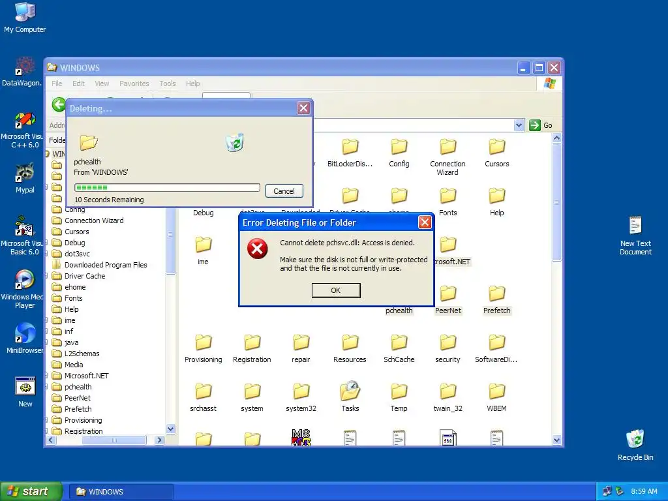Select the My Computer desktop icon

[x=25, y=18]
